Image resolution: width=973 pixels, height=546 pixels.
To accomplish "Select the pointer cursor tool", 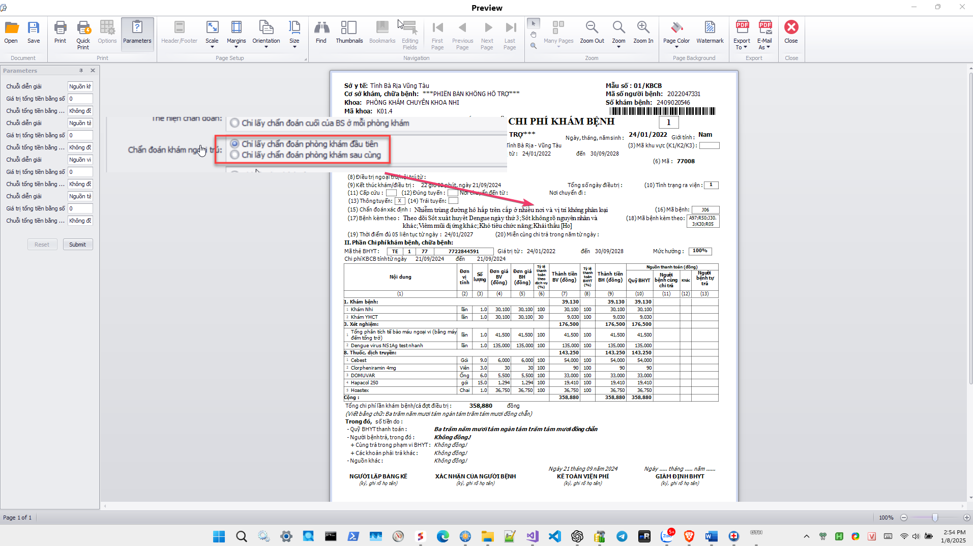I will pyautogui.click(x=533, y=23).
